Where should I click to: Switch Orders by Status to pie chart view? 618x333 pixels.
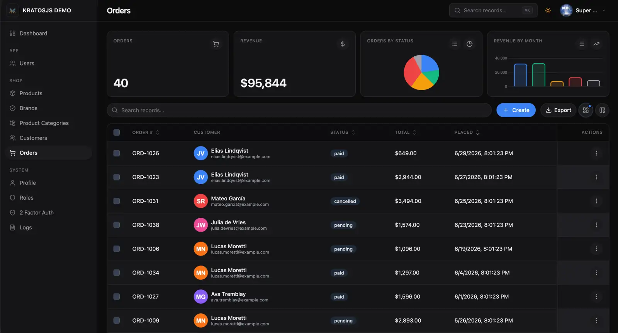pos(469,44)
